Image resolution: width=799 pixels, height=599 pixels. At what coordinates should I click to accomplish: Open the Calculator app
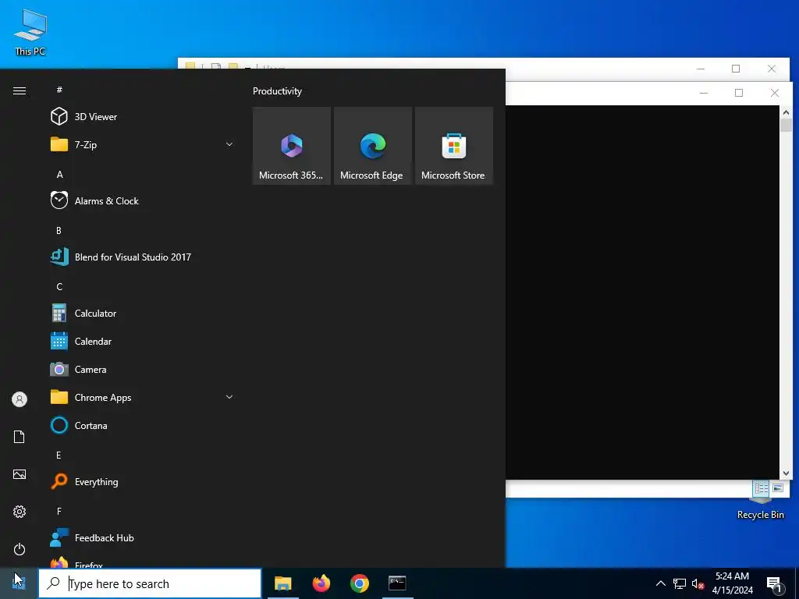pyautogui.click(x=143, y=314)
